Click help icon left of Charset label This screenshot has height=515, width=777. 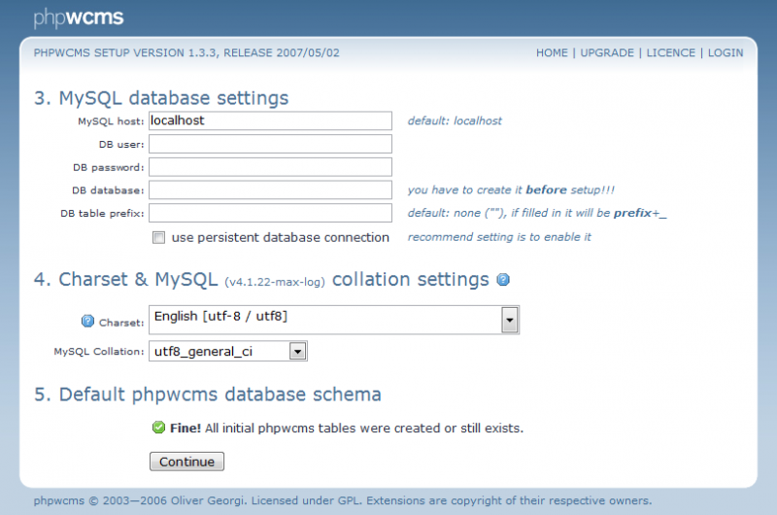(x=87, y=321)
